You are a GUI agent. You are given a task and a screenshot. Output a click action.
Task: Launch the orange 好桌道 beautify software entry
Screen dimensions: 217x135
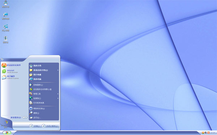[x=11, y=65]
